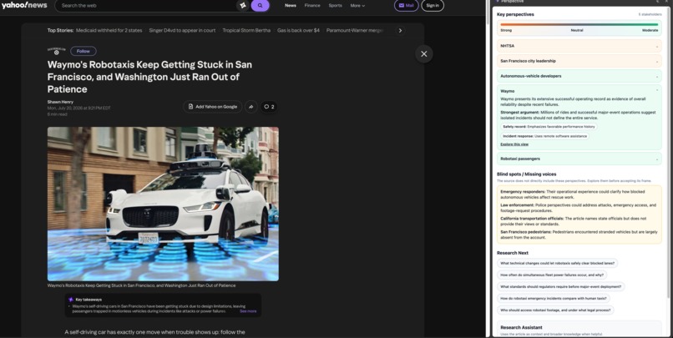Click the Strong-to-Moderate perspective gradient bar
This screenshot has height=338, width=673.
[x=579, y=25]
